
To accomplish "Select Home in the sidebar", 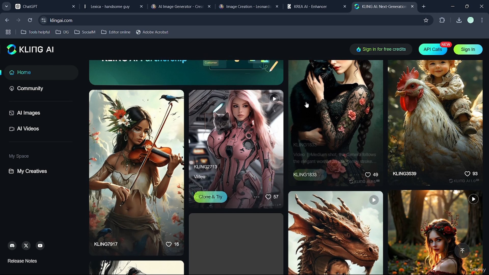I will click(x=41, y=72).
